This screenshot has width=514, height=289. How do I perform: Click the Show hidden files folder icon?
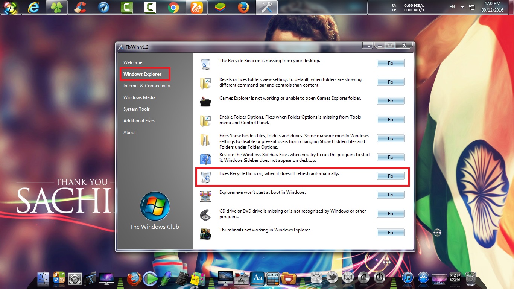pyautogui.click(x=205, y=140)
